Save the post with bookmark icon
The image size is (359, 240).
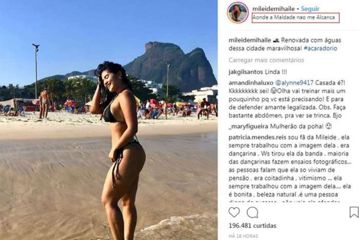(x=354, y=212)
